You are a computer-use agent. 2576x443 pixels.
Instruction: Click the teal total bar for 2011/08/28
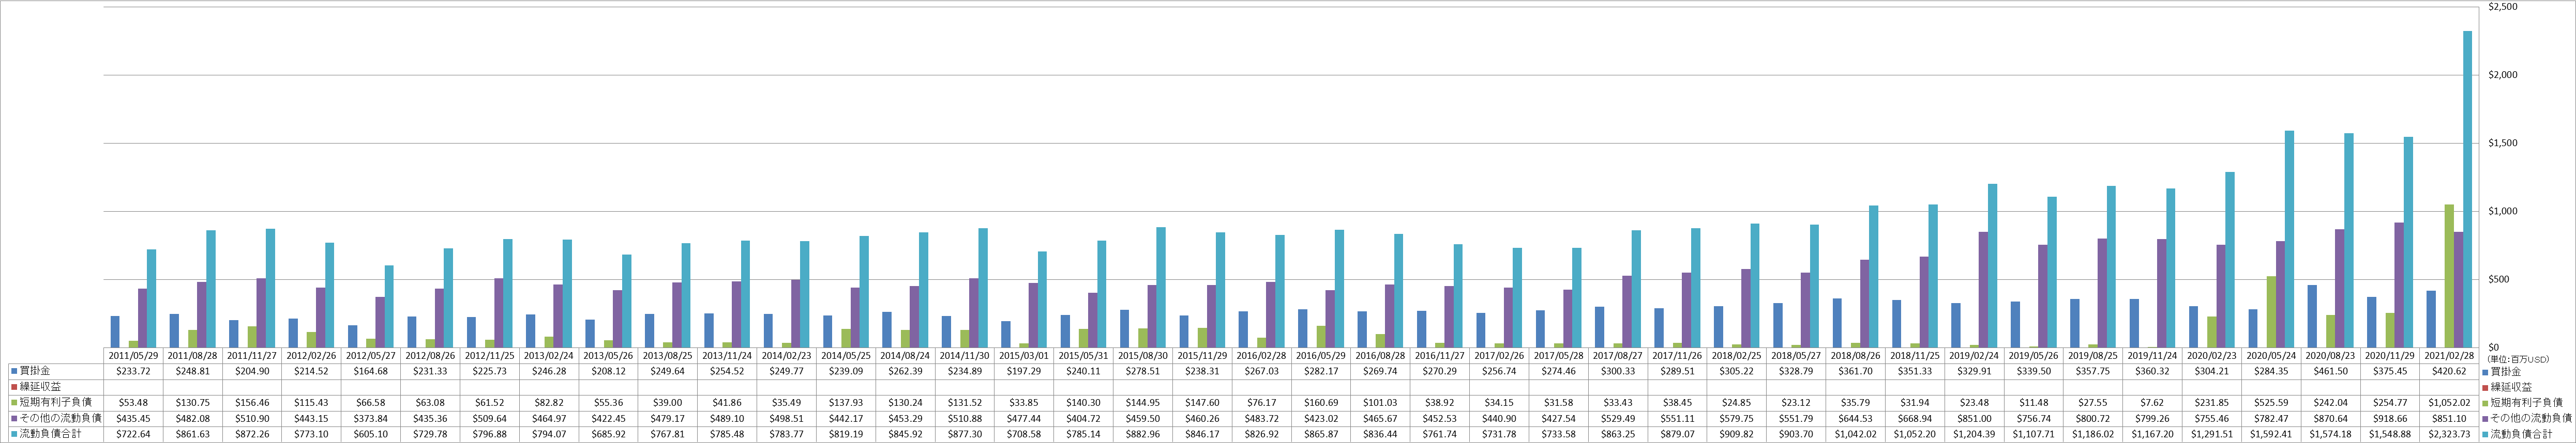(211, 289)
